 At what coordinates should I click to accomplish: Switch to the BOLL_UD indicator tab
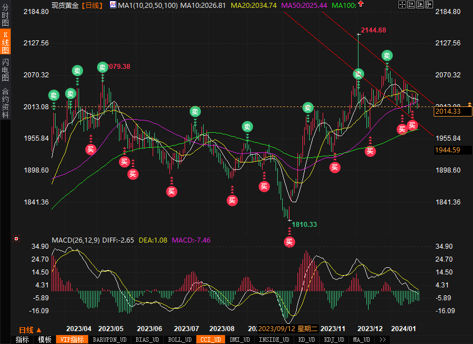181,340
